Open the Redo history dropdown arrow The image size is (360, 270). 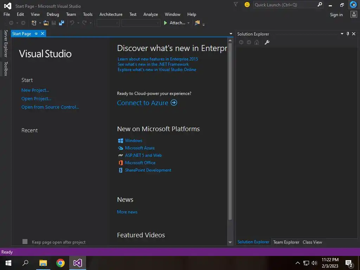tap(90, 23)
